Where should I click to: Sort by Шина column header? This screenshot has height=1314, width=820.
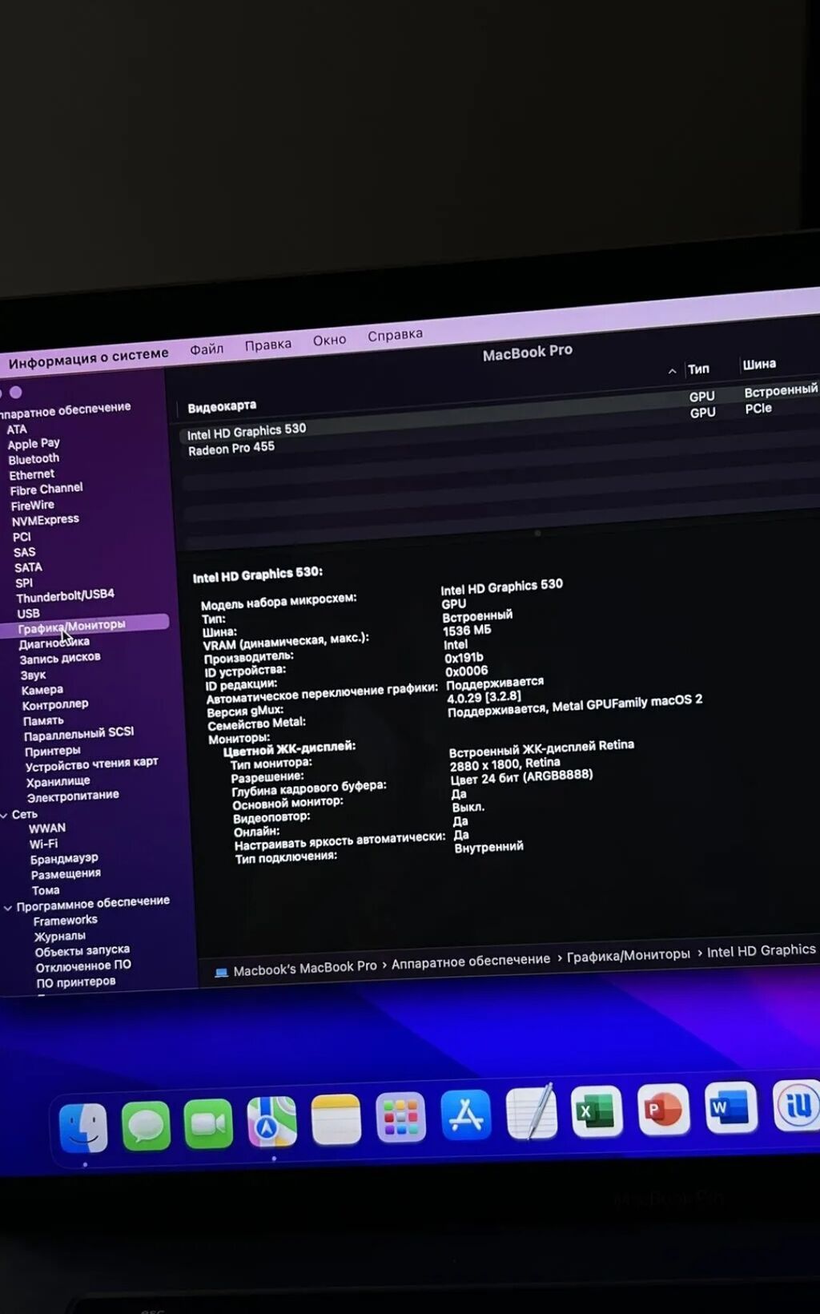(x=759, y=364)
